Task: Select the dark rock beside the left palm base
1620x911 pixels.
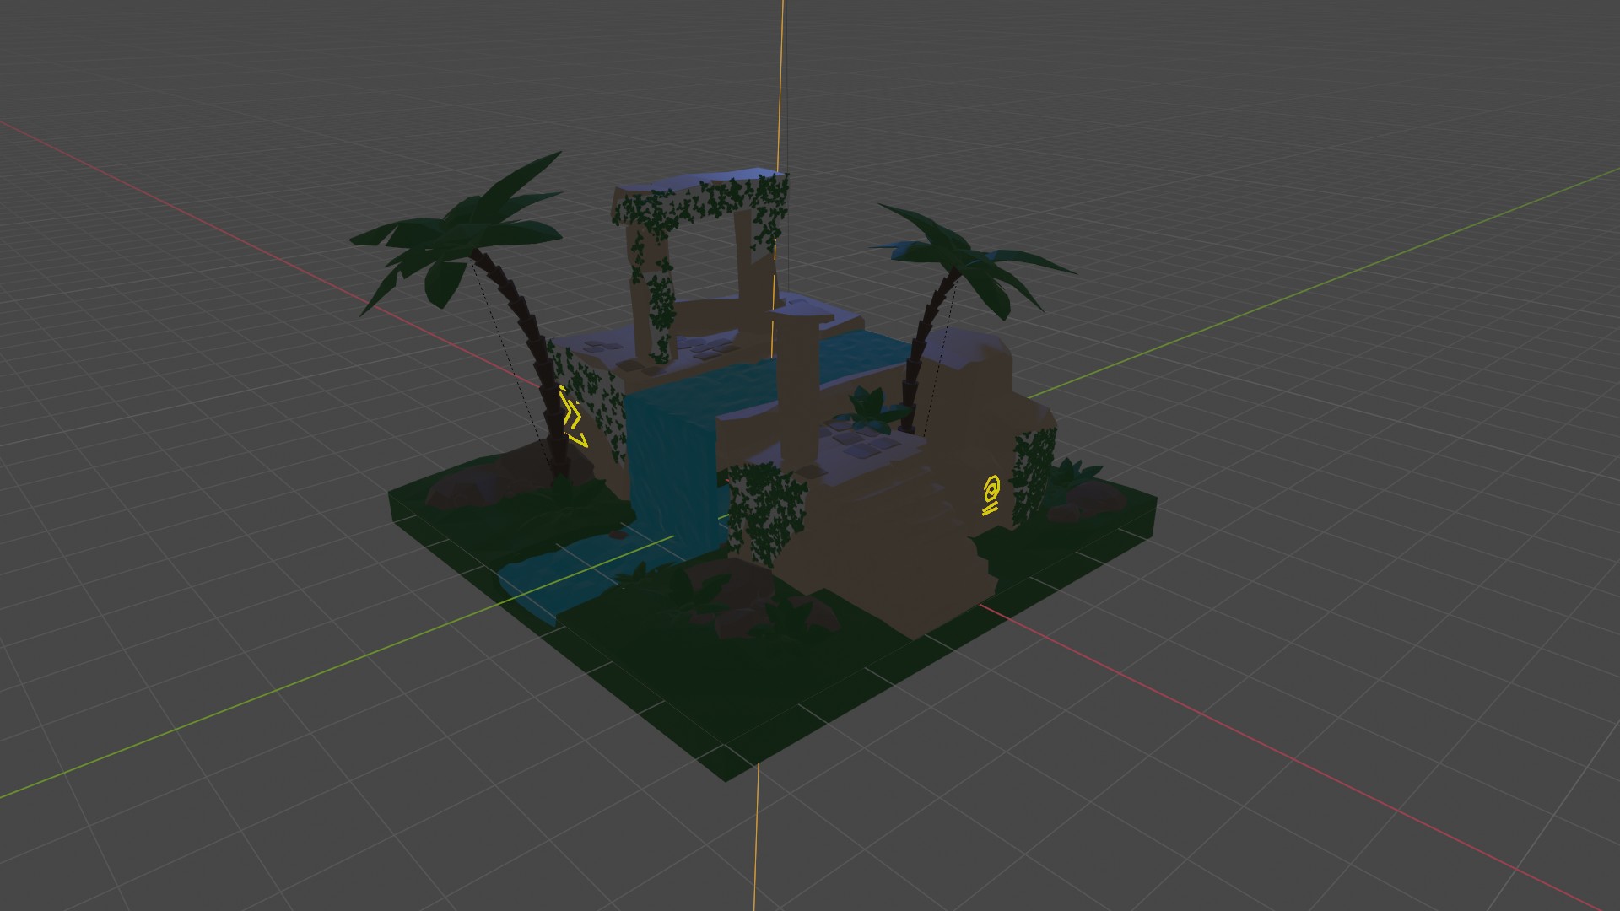Action: (462, 489)
